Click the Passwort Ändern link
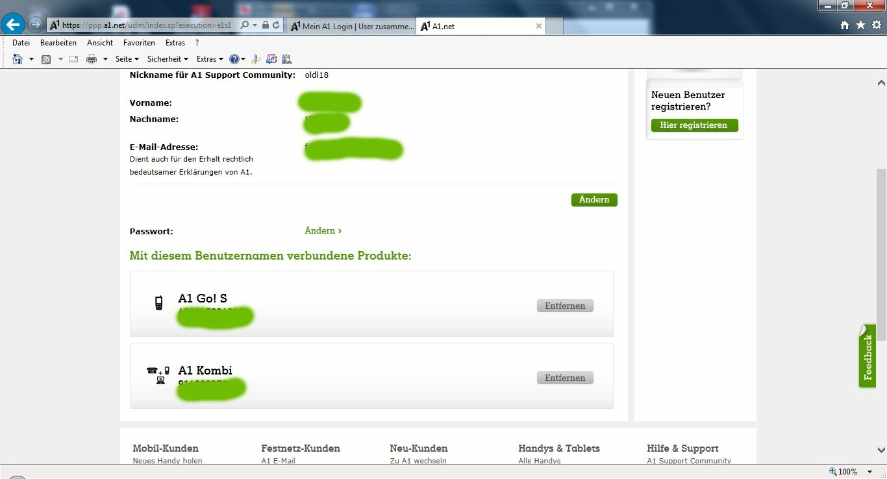The width and height of the screenshot is (887, 479). click(323, 230)
